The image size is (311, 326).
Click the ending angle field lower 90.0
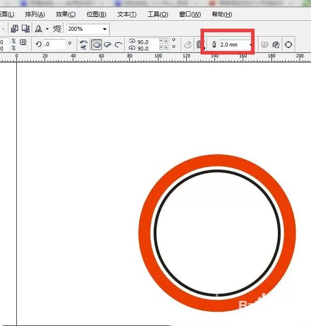pyautogui.click(x=148, y=49)
